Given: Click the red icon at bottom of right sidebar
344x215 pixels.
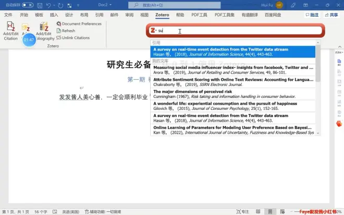Looking at the screenshot, I should pos(339,123).
